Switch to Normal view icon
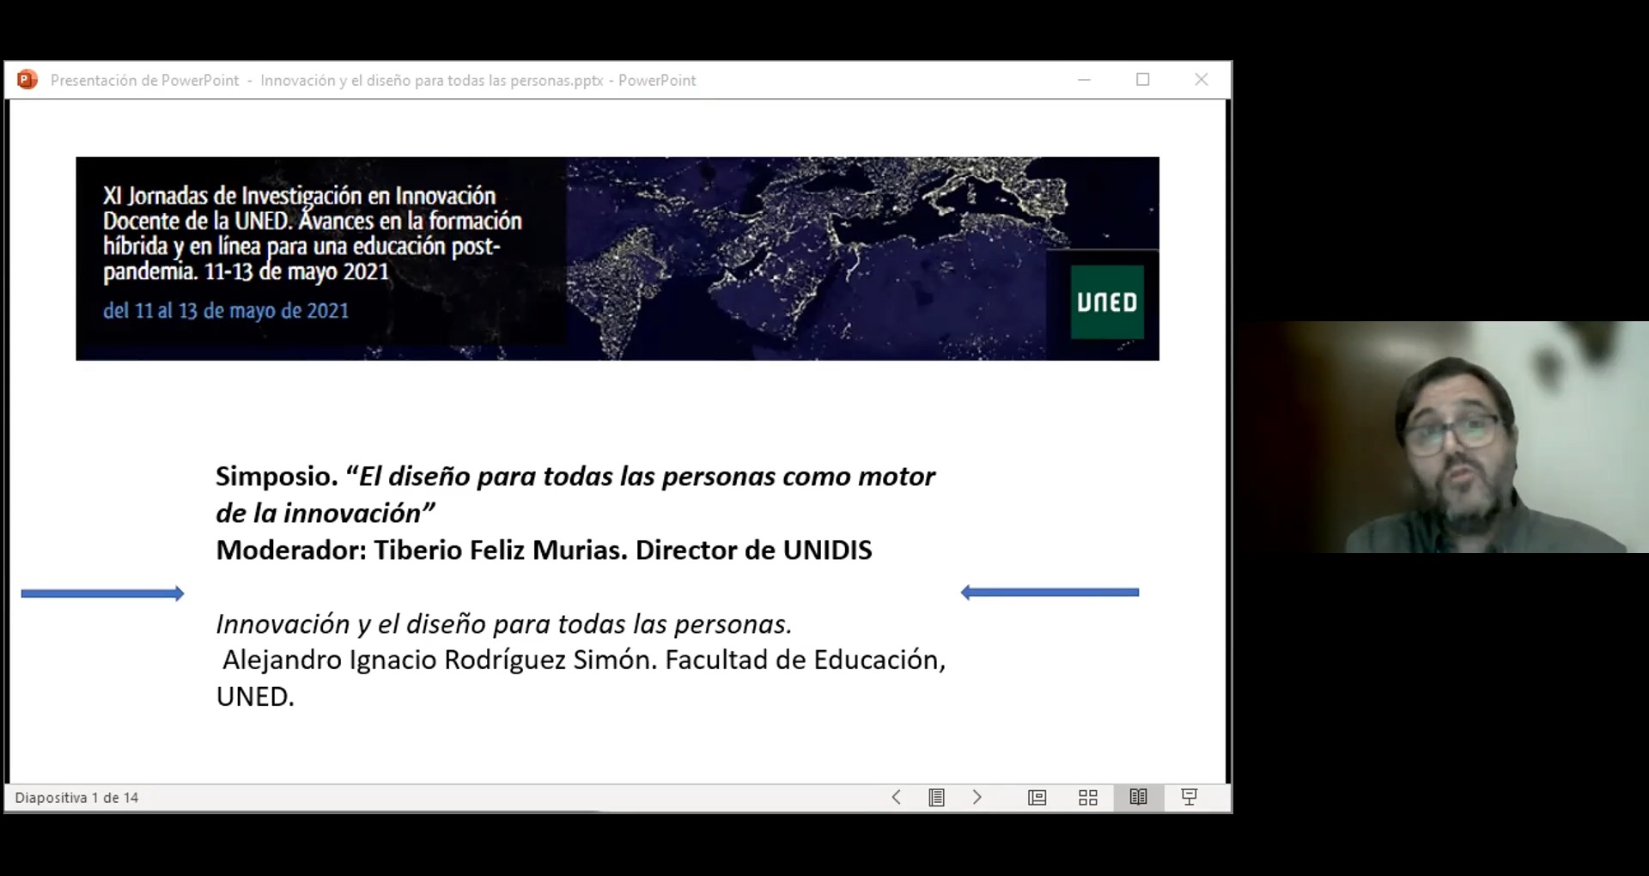This screenshot has height=876, width=1649. [x=1037, y=797]
